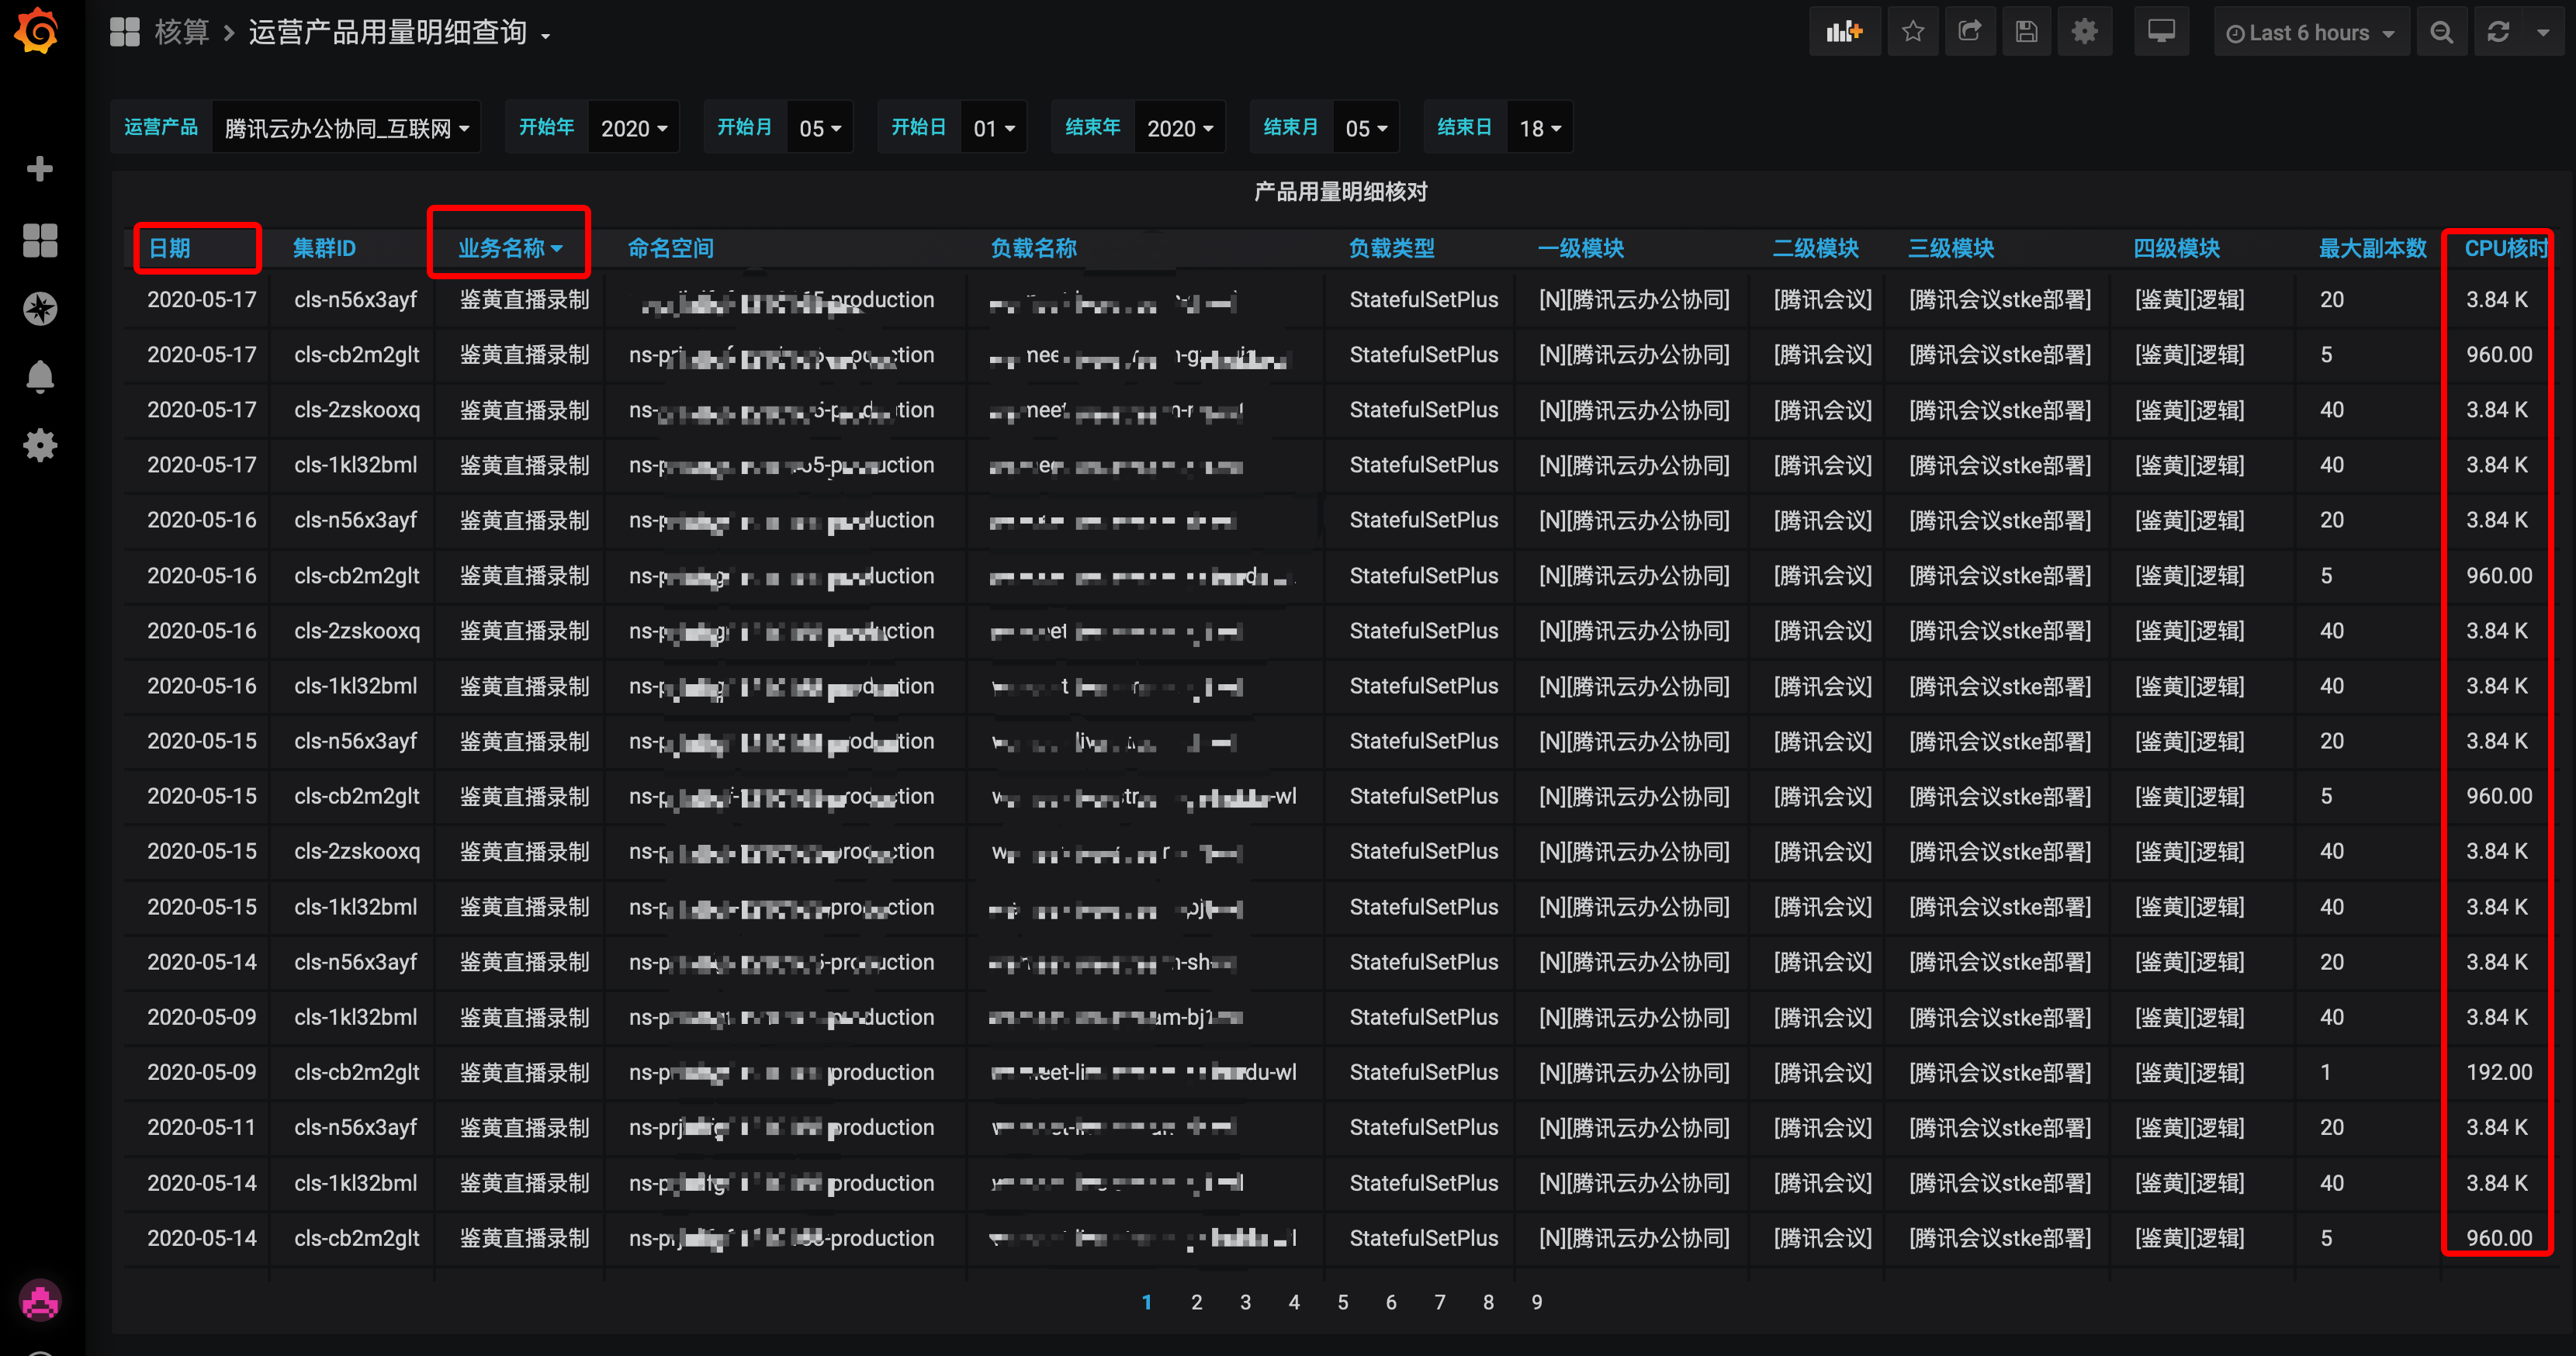
Task: Expand the dashboard title dropdown
Action: (546, 36)
